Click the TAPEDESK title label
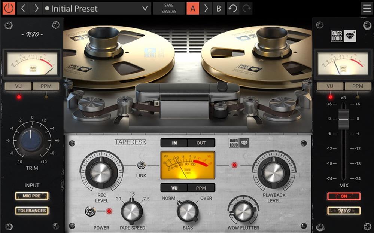The width and height of the screenshot is (374, 233). tap(131, 142)
